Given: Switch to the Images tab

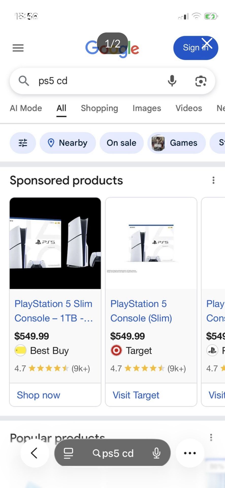Looking at the screenshot, I should [147, 108].
